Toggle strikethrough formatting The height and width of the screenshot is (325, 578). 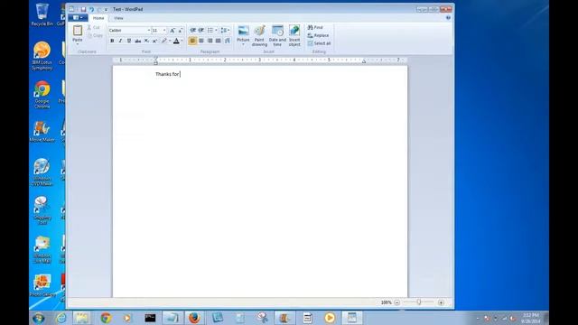pos(137,41)
